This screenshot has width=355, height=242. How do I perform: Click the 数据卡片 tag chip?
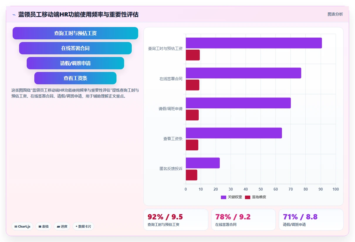83,226
